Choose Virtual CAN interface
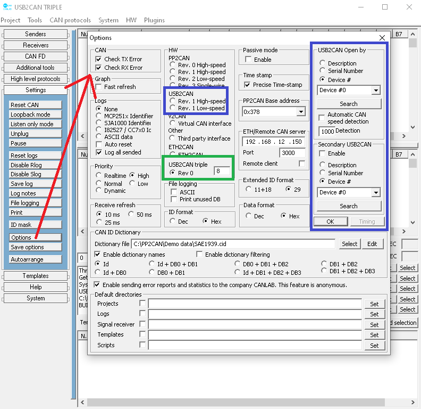The width and height of the screenshot is (421, 409). (172, 123)
